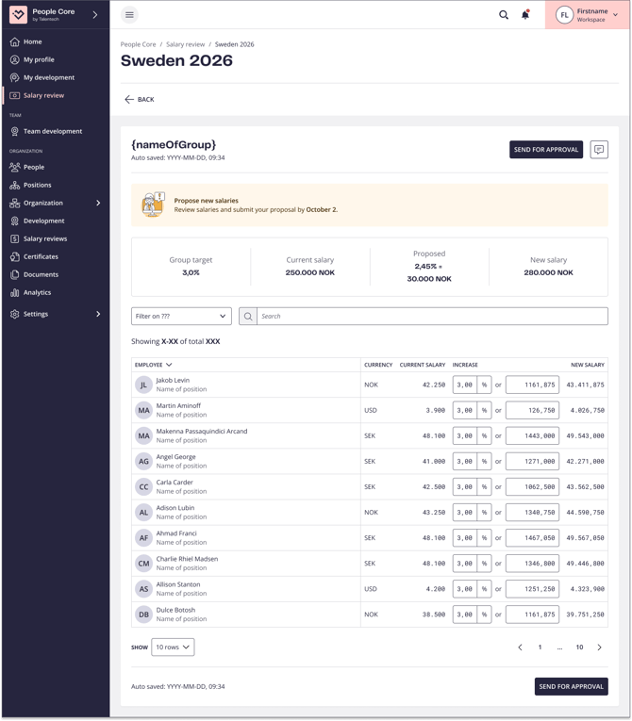Click Dulce Botosh's percent increase field
Image resolution: width=632 pixels, height=721 pixels.
click(x=465, y=614)
